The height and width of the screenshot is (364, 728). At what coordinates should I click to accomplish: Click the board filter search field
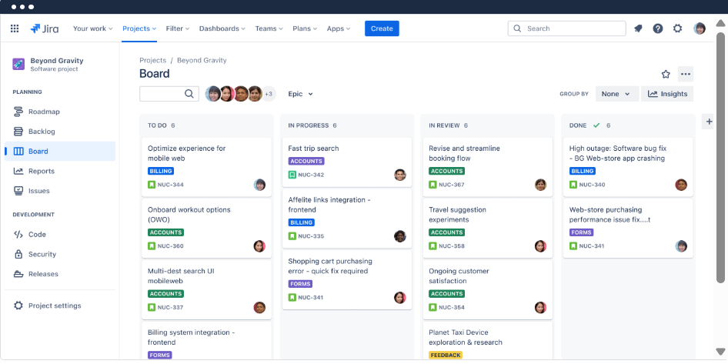tap(169, 94)
